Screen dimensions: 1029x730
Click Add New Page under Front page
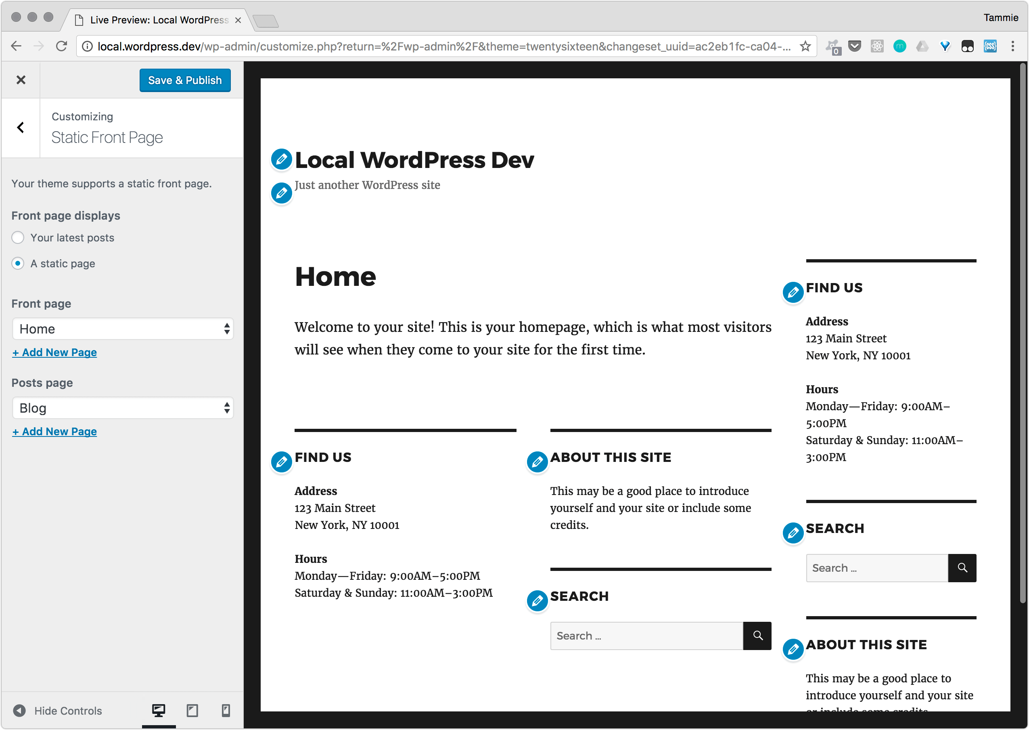tap(55, 352)
